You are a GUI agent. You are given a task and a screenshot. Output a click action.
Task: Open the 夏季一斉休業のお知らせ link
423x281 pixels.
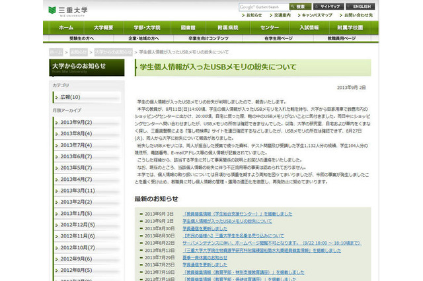(x=205, y=258)
